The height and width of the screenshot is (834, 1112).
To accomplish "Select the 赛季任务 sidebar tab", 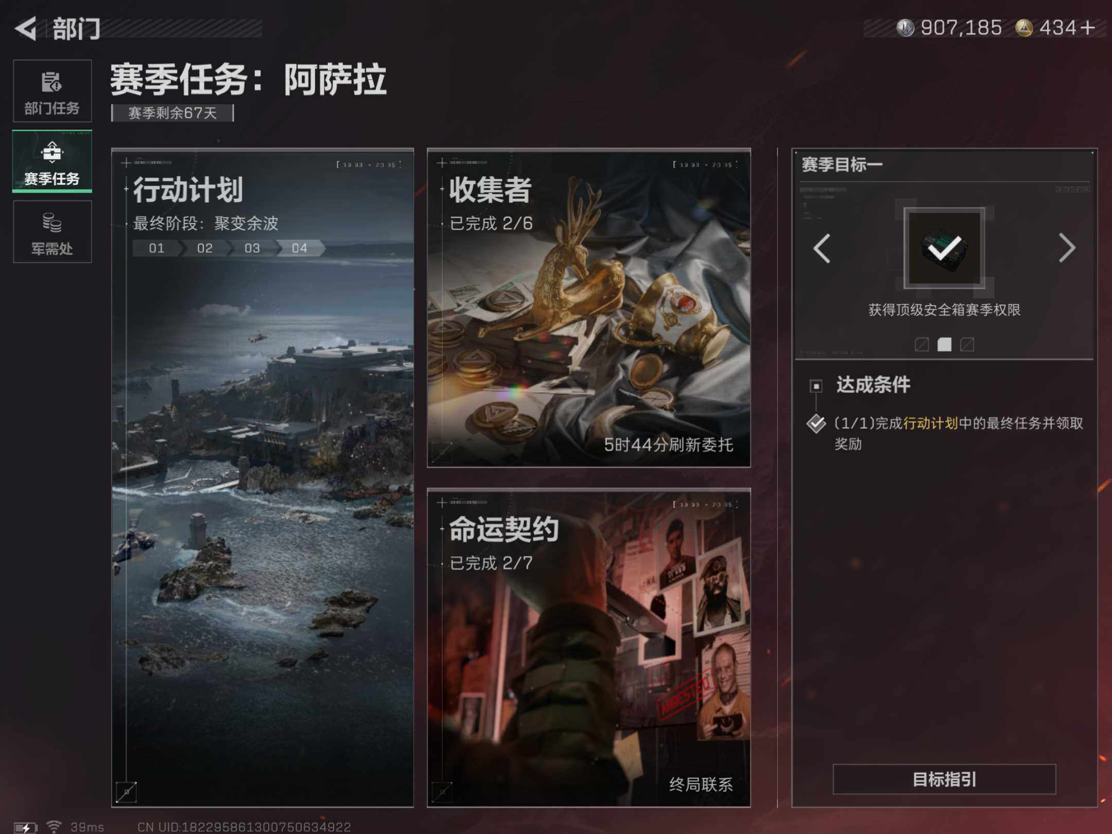I will coord(53,161).
